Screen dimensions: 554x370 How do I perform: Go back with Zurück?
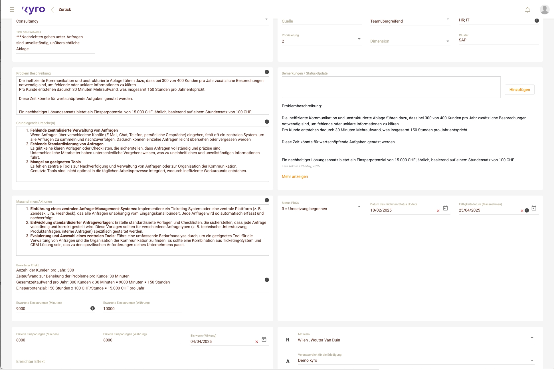64,9
